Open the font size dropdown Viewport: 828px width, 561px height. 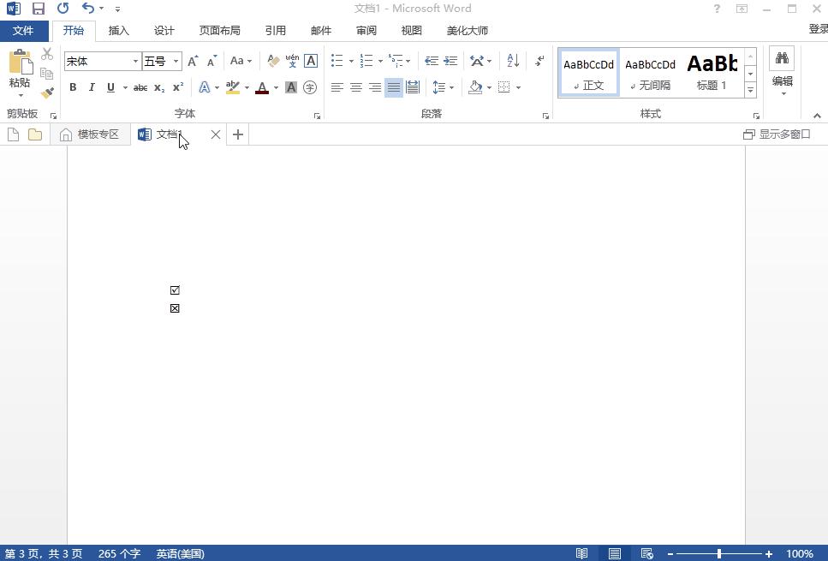(x=176, y=61)
